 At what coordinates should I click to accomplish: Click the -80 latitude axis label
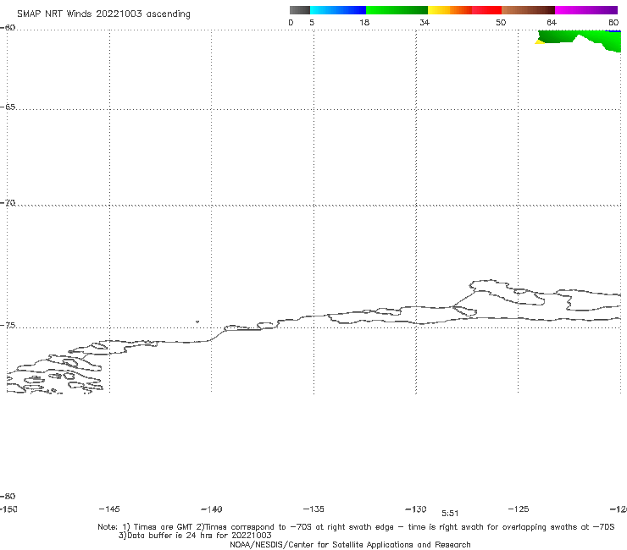click(8, 496)
